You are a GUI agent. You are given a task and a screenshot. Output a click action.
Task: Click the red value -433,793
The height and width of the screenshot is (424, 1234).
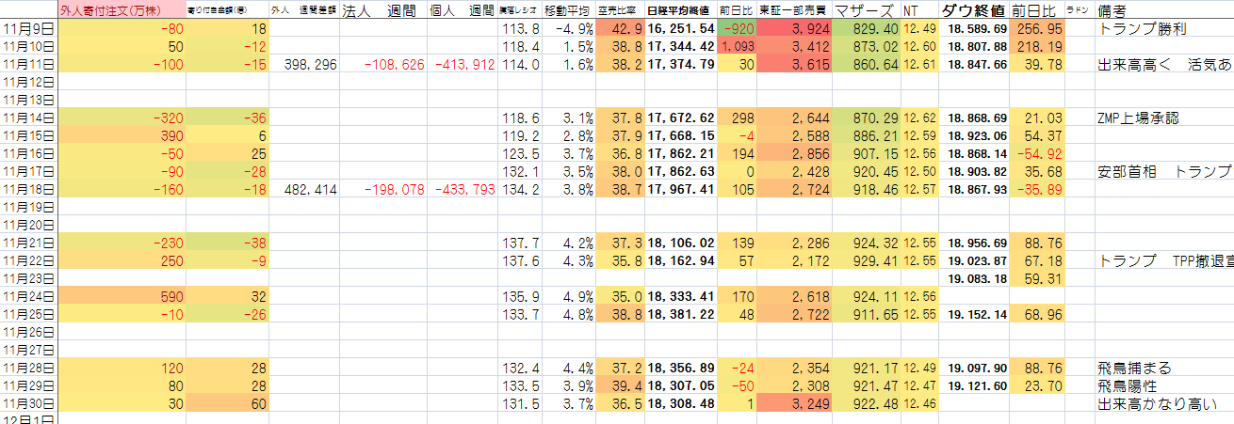(x=465, y=190)
